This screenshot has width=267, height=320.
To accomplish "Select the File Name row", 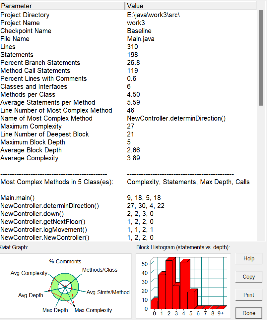I will point(128,39).
